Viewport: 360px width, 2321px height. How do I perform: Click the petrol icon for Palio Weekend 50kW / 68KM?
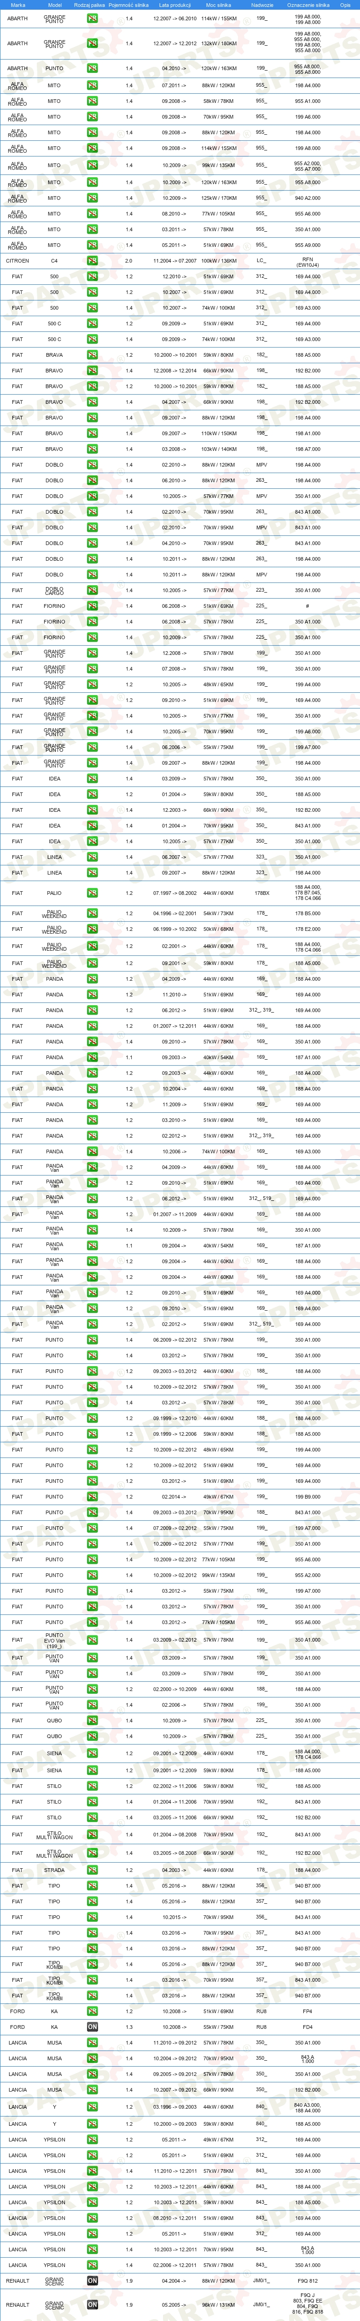(x=93, y=929)
